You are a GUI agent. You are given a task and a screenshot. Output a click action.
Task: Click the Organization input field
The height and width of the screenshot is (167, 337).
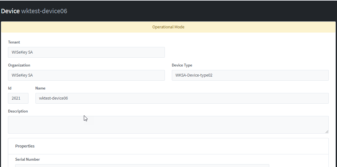[x=86, y=75]
